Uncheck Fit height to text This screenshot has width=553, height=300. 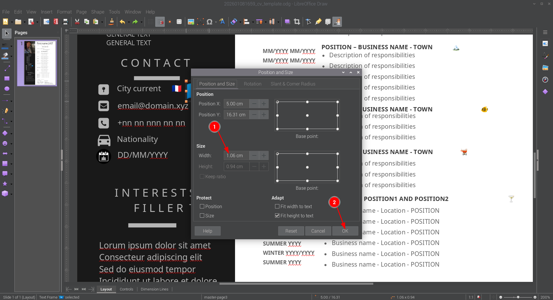pos(277,216)
